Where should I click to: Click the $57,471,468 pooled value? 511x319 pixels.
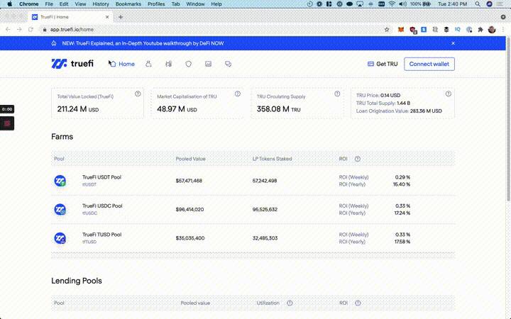pyautogui.click(x=189, y=181)
